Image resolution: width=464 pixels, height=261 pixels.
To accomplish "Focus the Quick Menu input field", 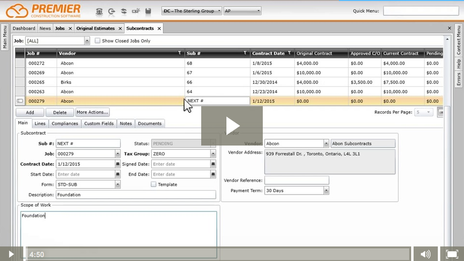I will pyautogui.click(x=421, y=11).
